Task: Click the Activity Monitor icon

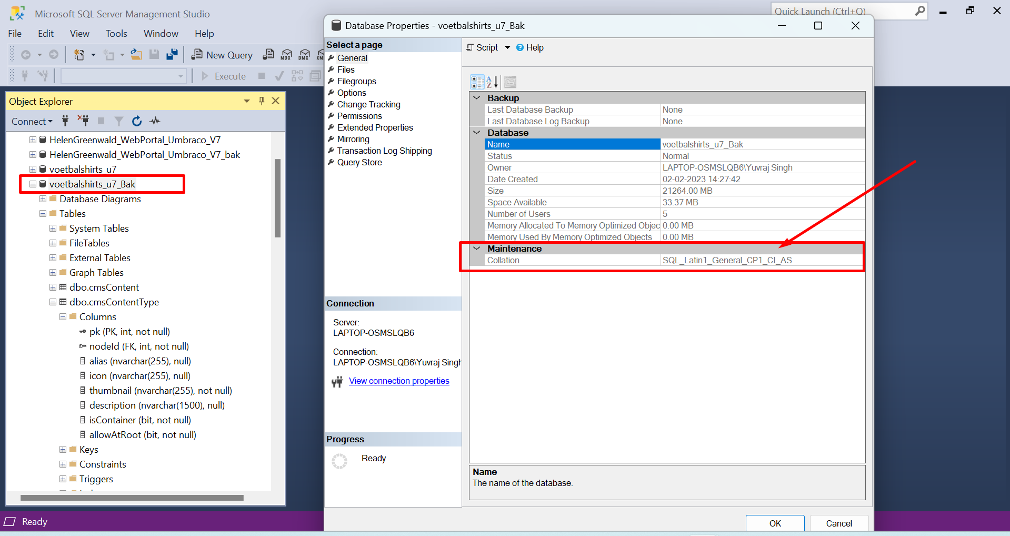Action: [x=155, y=121]
